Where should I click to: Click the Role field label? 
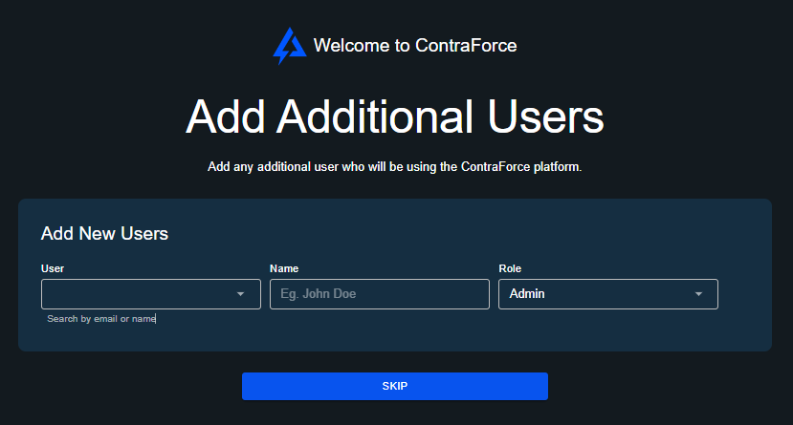click(510, 268)
